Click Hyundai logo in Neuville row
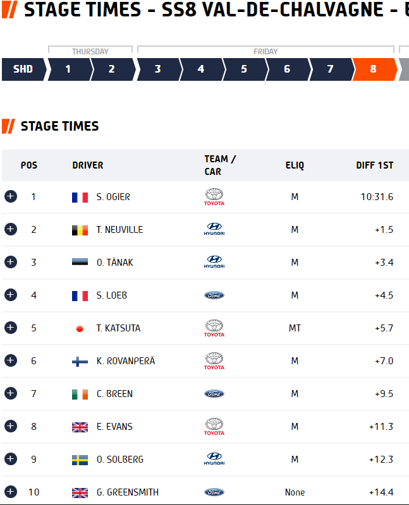409x505 pixels. click(x=214, y=229)
